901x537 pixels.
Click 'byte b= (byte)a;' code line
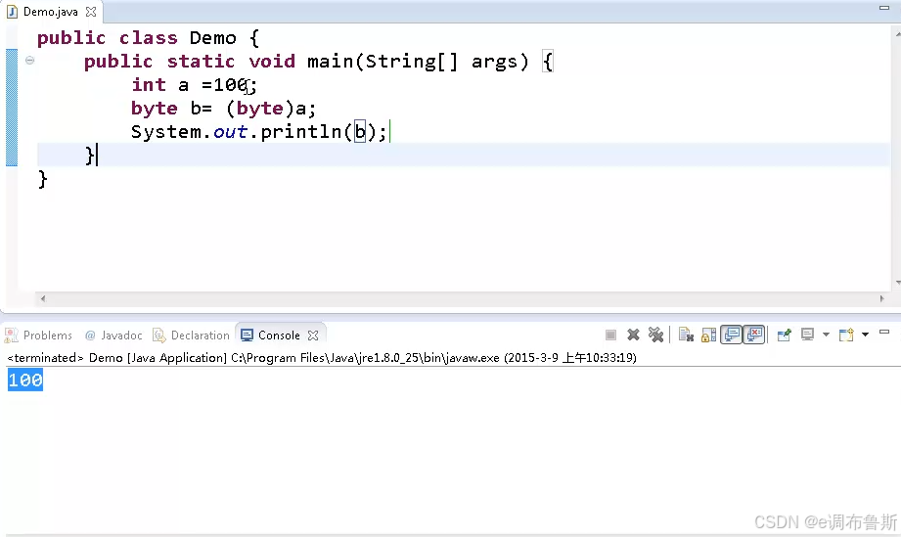click(x=223, y=109)
